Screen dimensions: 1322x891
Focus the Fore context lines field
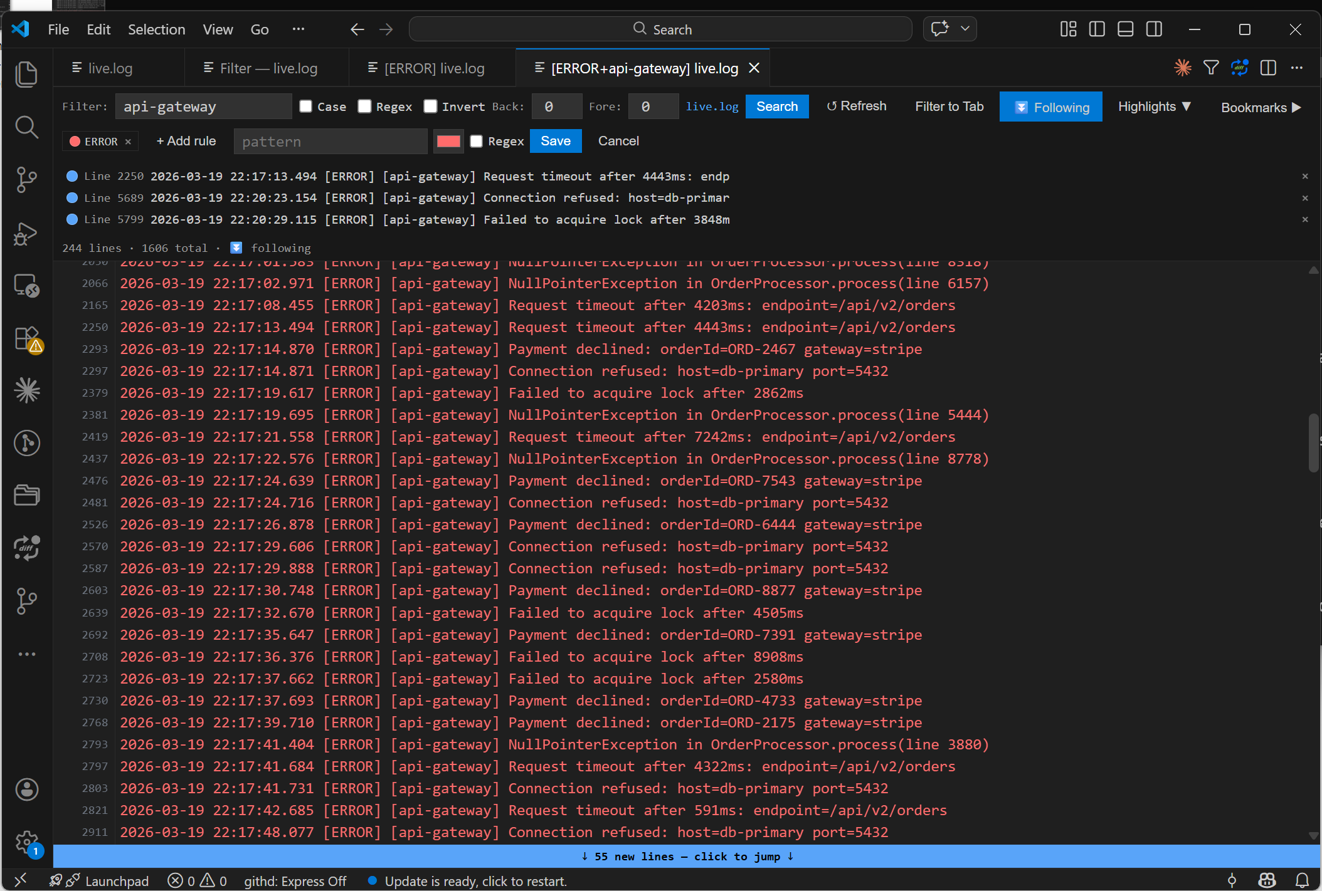click(653, 107)
